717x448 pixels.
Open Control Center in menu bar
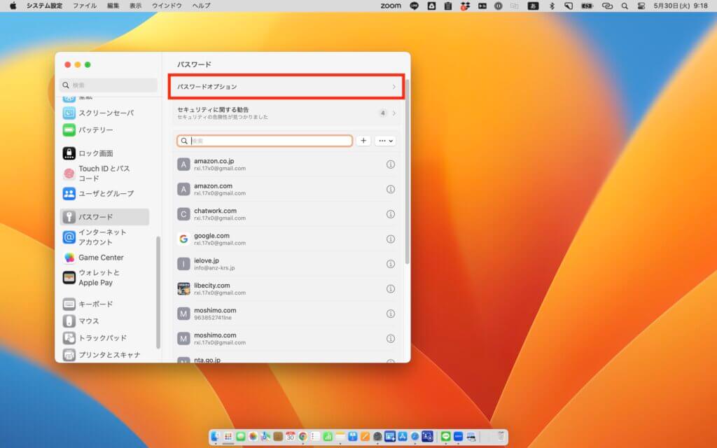pos(641,6)
